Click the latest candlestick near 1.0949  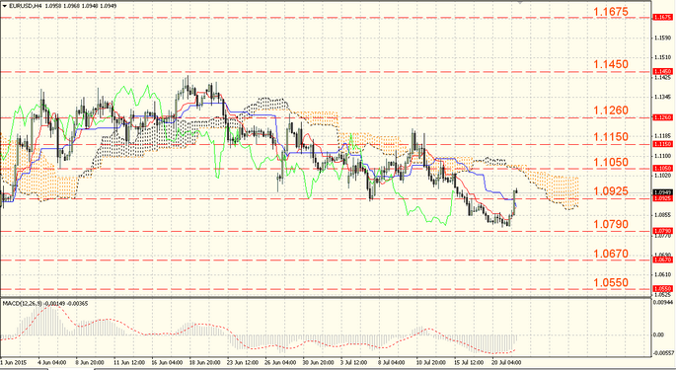click(x=516, y=190)
